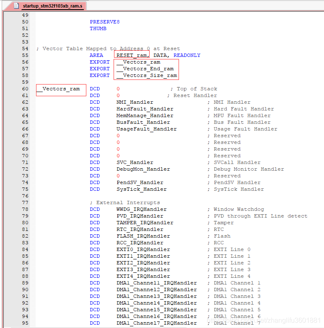The image size is (324, 328).
Task: Click the Debug Monitor Handler comment
Action: [246, 169]
